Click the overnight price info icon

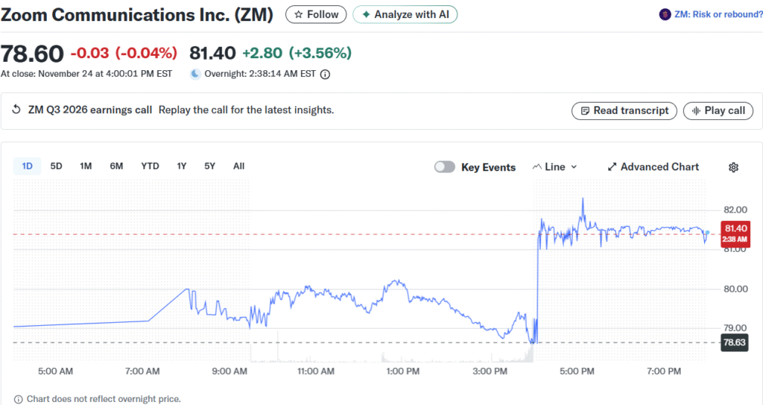tap(325, 74)
